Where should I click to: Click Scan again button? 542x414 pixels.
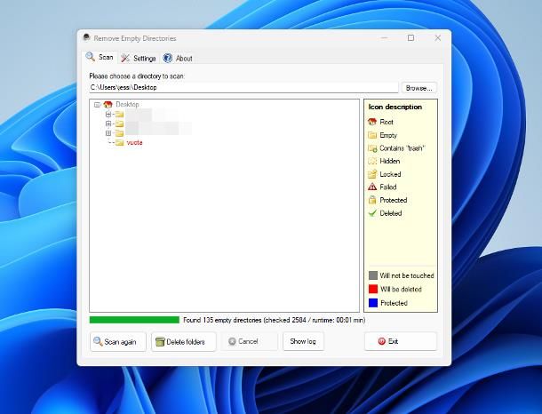(118, 341)
